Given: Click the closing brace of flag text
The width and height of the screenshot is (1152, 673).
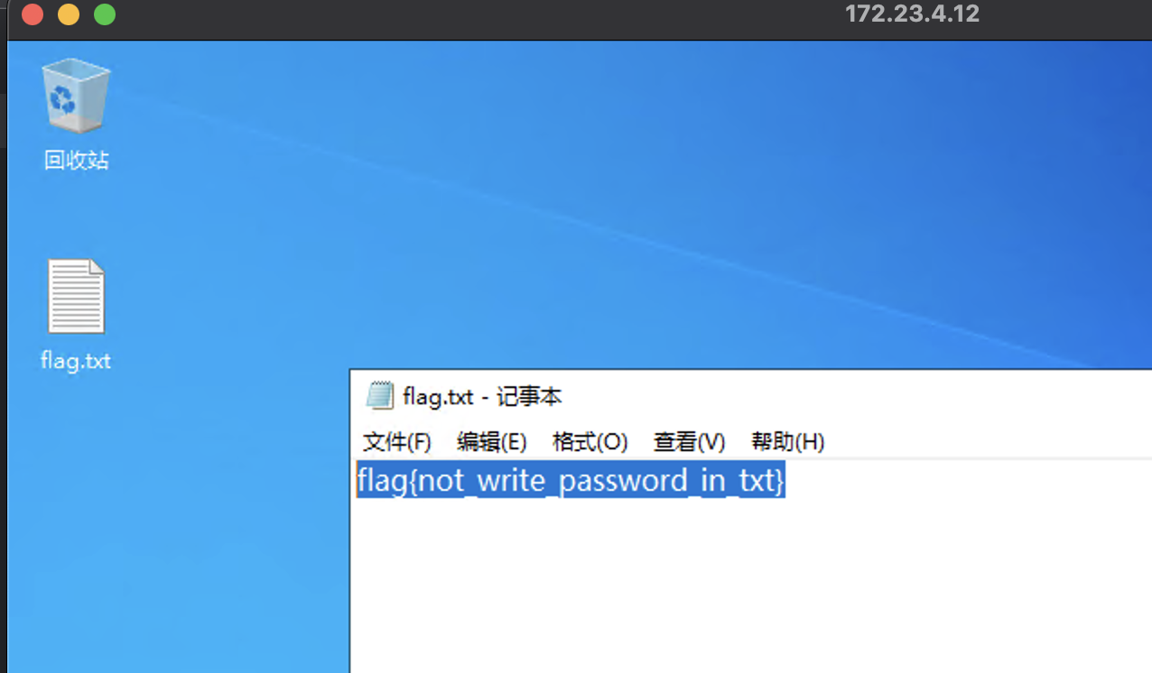Looking at the screenshot, I should 780,481.
